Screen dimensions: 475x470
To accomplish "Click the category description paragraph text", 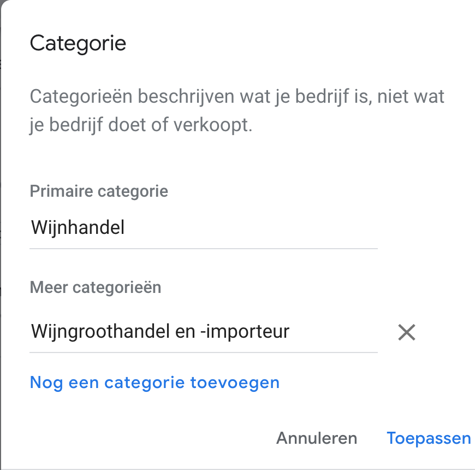I will pos(237,111).
